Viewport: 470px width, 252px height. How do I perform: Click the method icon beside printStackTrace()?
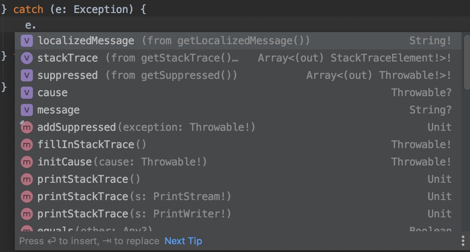(x=27, y=179)
